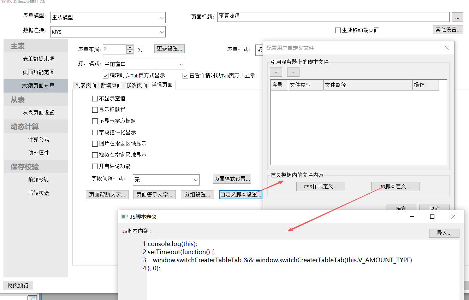Uncheck 编辑时以Tab页方式显示 option

click(106, 76)
